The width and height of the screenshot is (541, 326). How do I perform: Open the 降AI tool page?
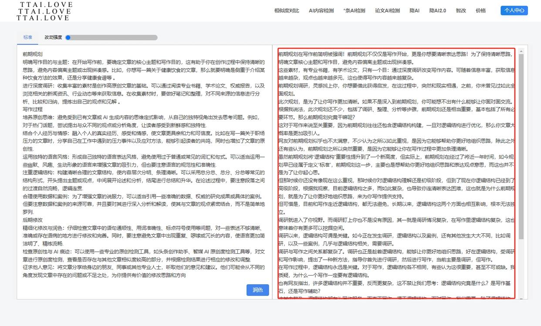(x=414, y=10)
